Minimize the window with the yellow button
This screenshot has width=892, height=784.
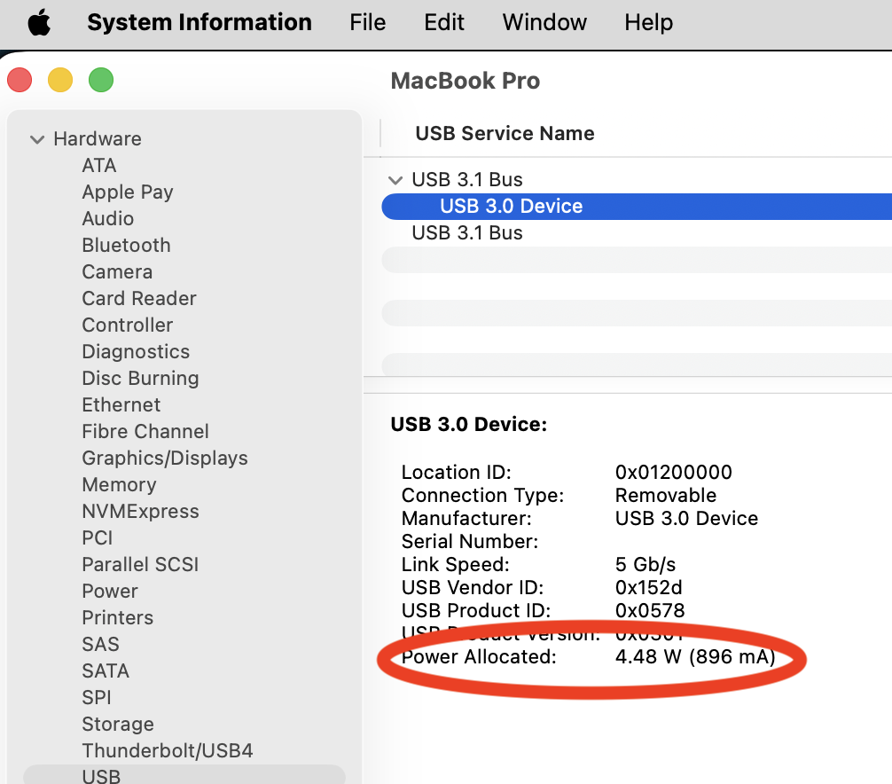[x=60, y=80]
